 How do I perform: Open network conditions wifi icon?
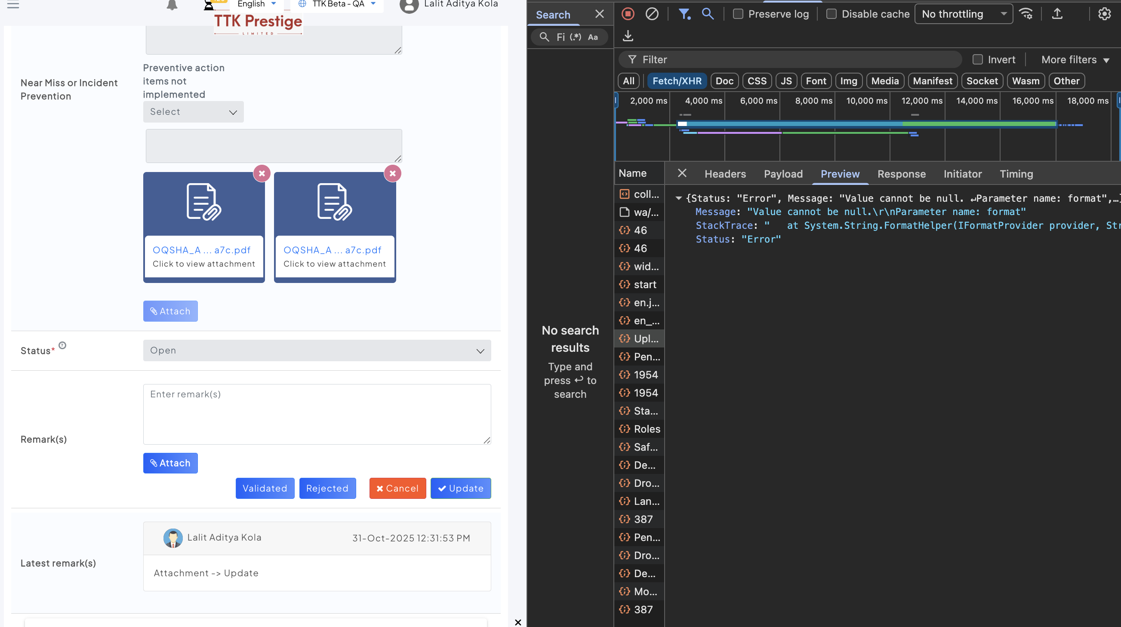point(1026,14)
